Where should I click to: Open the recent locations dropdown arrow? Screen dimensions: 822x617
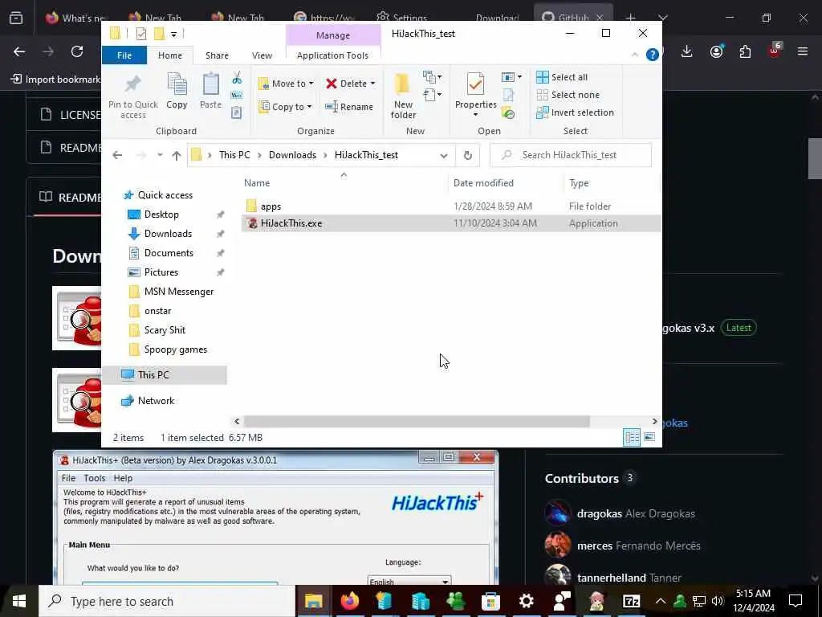(160, 155)
